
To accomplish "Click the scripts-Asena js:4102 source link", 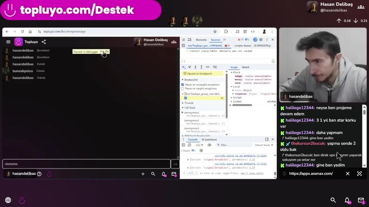I will click(240, 156).
